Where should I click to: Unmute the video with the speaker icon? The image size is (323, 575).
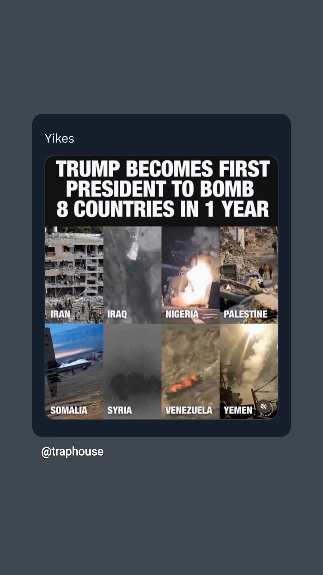click(263, 406)
